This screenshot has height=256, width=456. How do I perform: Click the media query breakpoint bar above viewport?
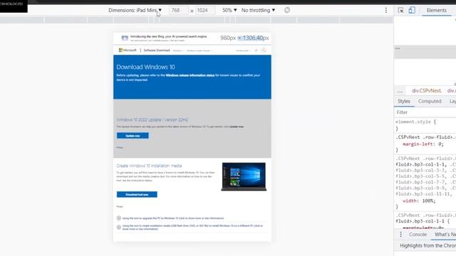[x=197, y=20]
